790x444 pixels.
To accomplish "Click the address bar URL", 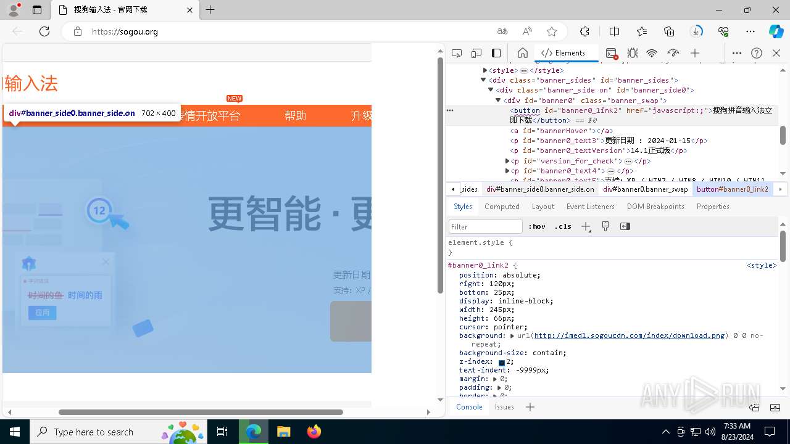I will 125,31.
